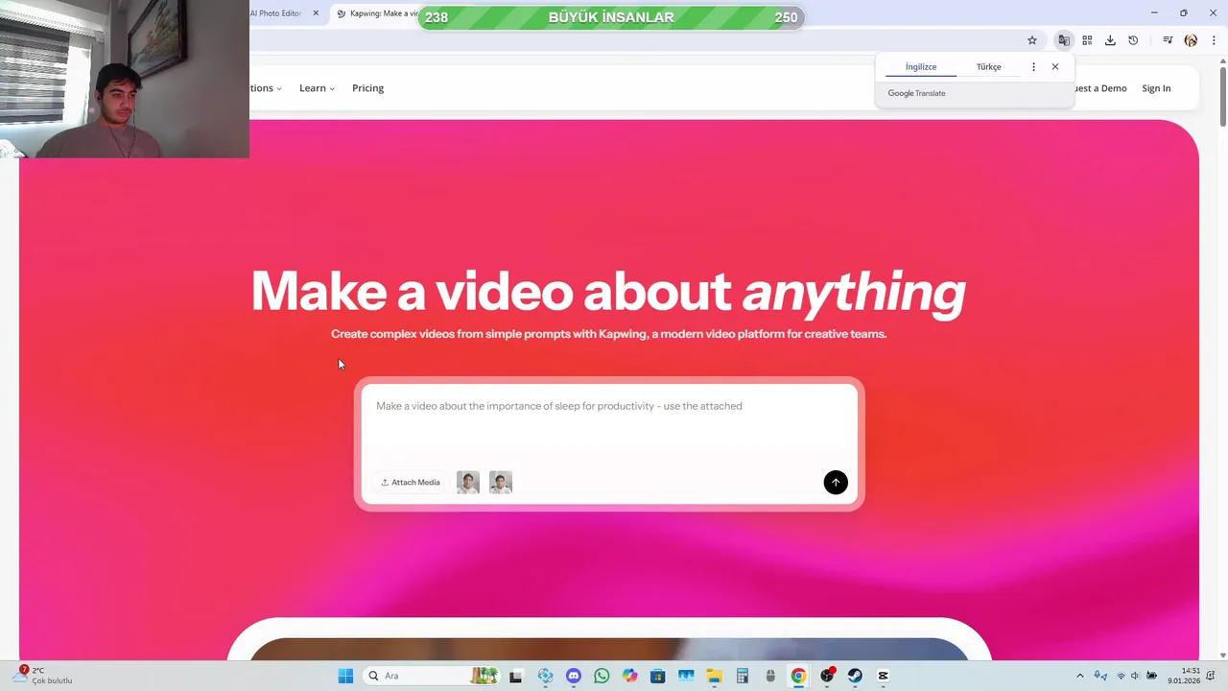Show hidden system tray icons
Image resolution: width=1228 pixels, height=691 pixels.
pyautogui.click(x=1079, y=676)
